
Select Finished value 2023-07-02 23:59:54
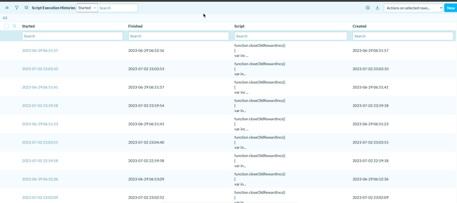tap(146, 106)
